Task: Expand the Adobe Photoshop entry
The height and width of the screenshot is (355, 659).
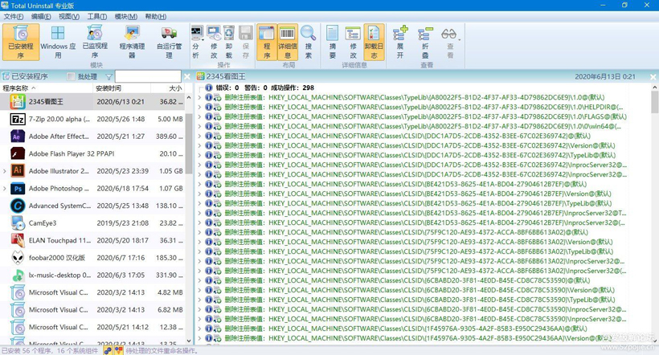Action: coord(5,189)
